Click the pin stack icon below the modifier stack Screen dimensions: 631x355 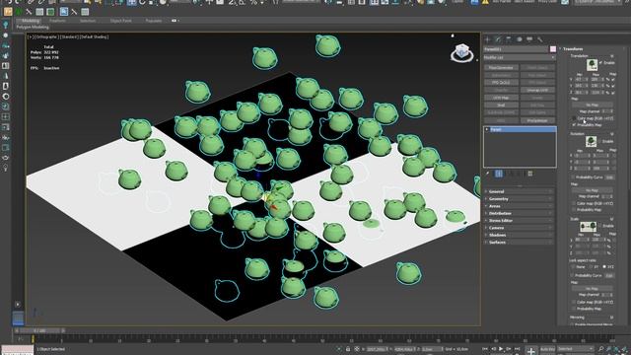pyautogui.click(x=488, y=174)
